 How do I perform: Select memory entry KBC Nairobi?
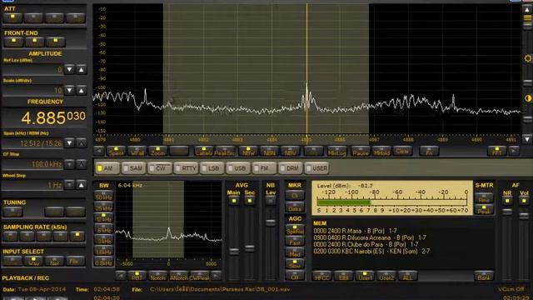[371, 251]
